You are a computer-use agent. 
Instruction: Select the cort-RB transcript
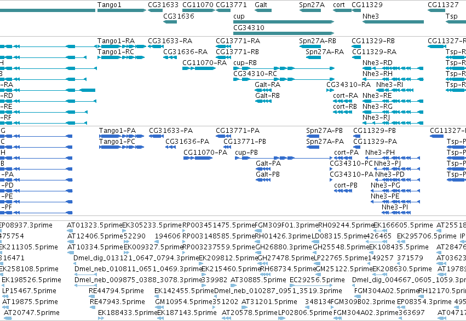(x=342, y=112)
